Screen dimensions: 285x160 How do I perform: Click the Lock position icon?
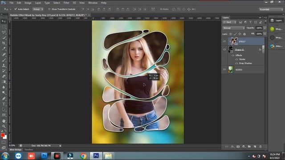tap(240, 34)
